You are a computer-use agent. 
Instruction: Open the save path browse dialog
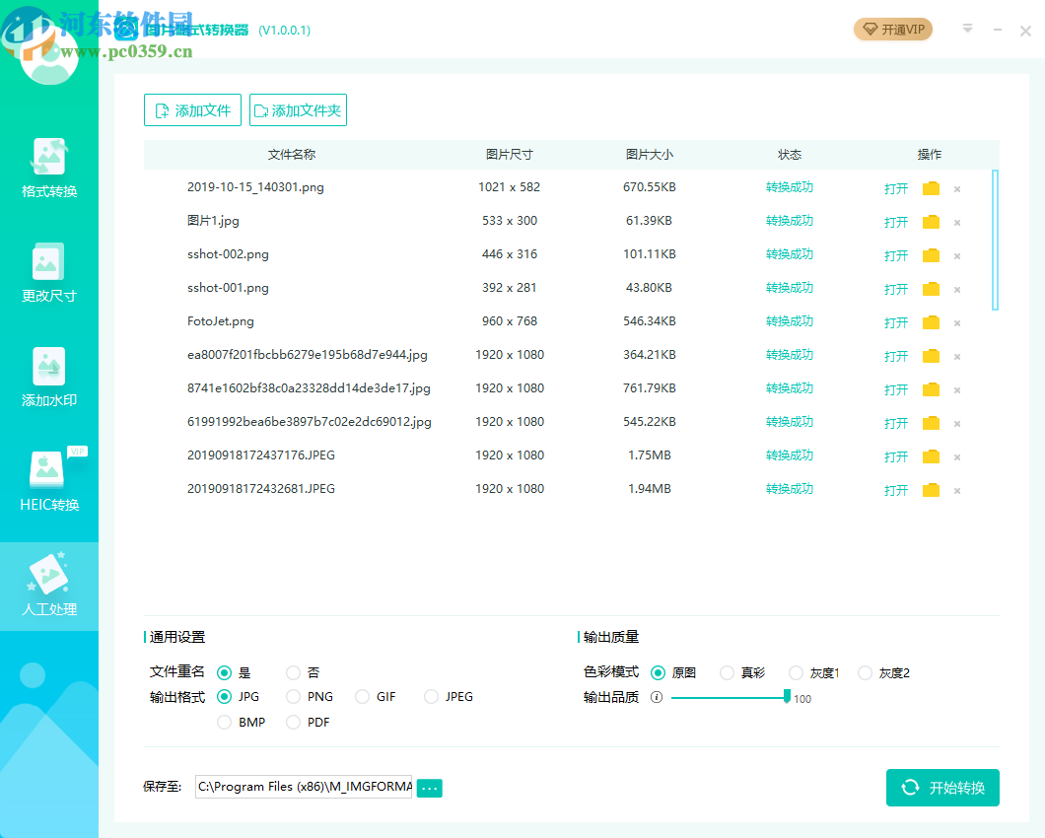tap(429, 788)
